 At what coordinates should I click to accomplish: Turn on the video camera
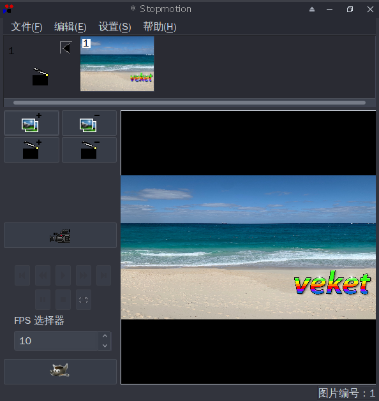pos(60,235)
